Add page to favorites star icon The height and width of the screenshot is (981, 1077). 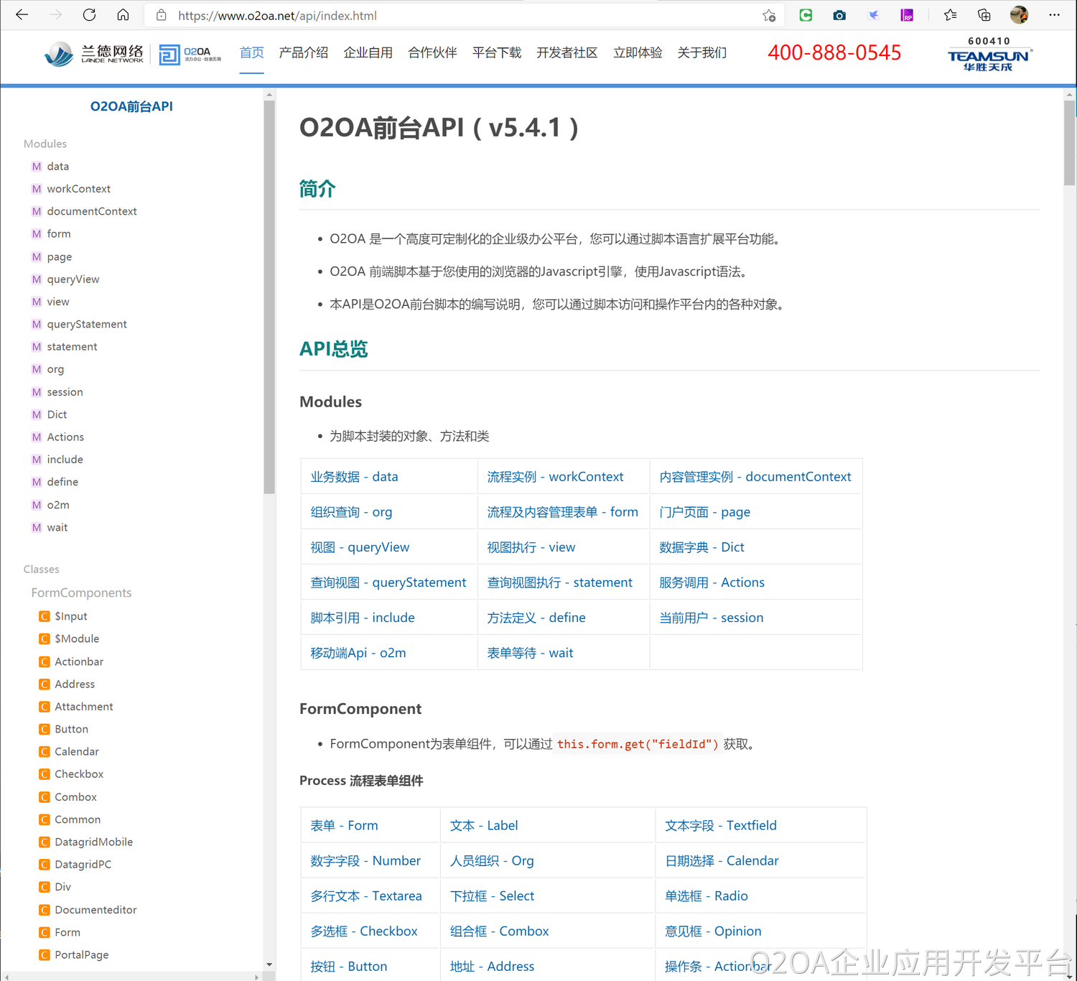click(769, 15)
